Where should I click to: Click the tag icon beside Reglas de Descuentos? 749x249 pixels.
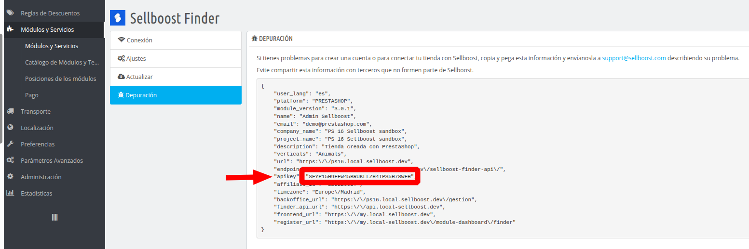(10, 13)
